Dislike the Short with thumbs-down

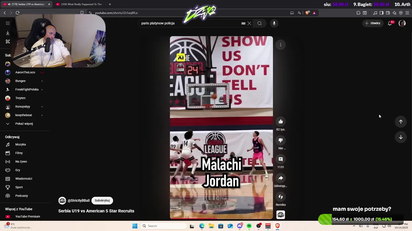tap(281, 140)
